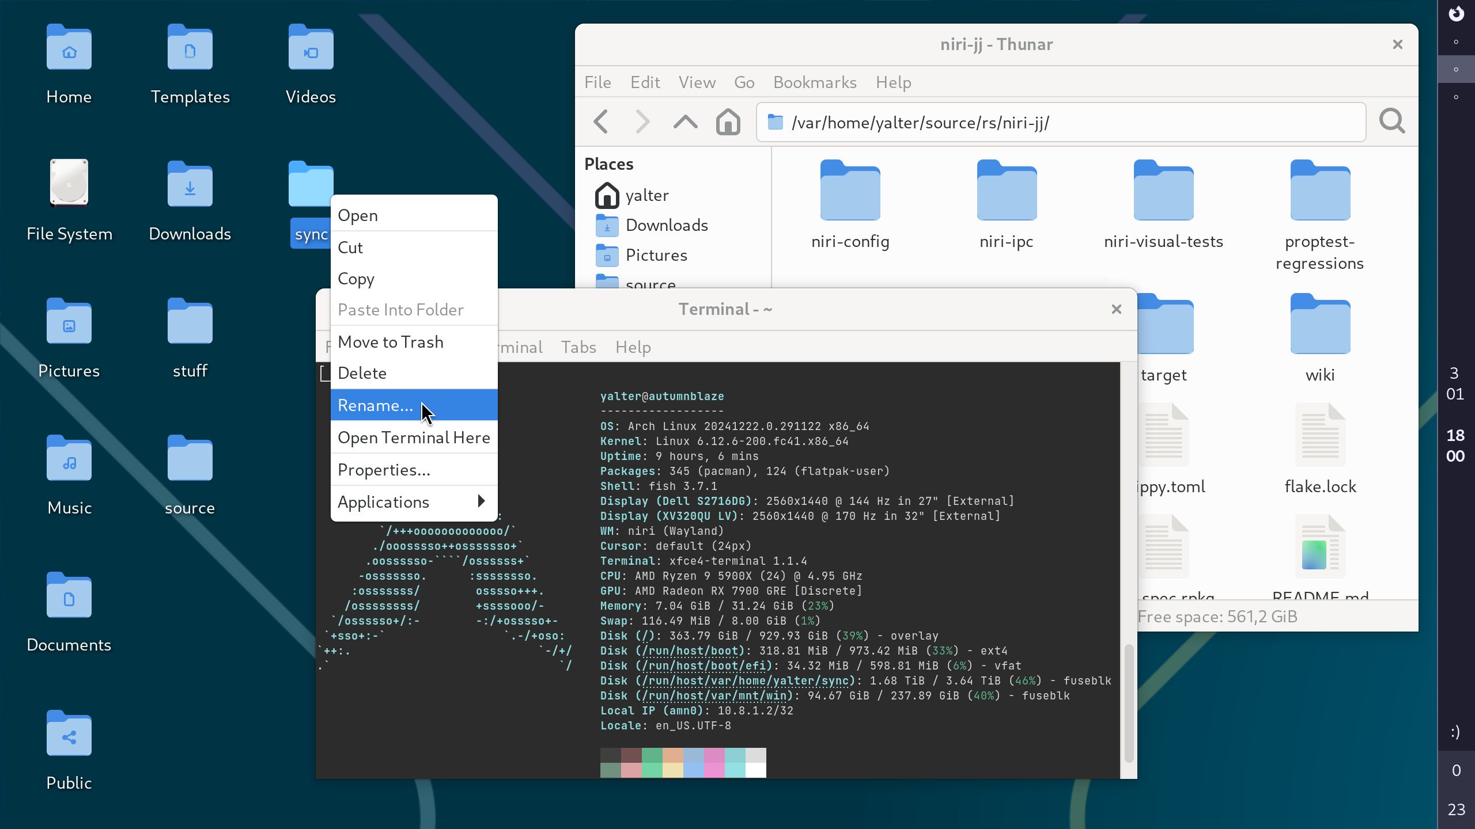The width and height of the screenshot is (1475, 829).
Task: Select yalter in the Places sidebar
Action: click(646, 195)
